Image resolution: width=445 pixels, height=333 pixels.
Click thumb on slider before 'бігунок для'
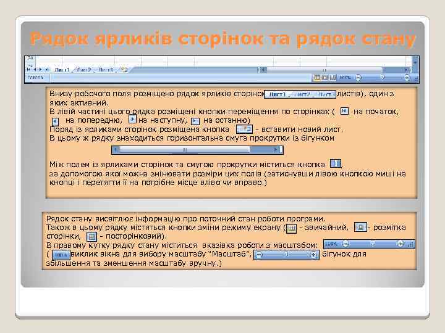point(286,255)
